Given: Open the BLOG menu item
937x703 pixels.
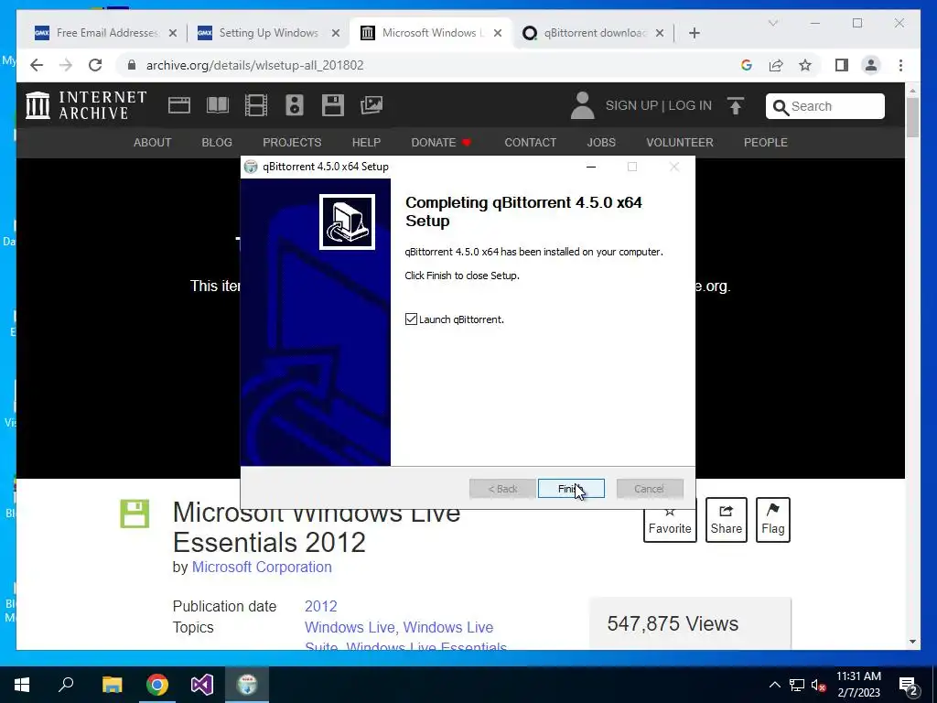Looking at the screenshot, I should 217,142.
